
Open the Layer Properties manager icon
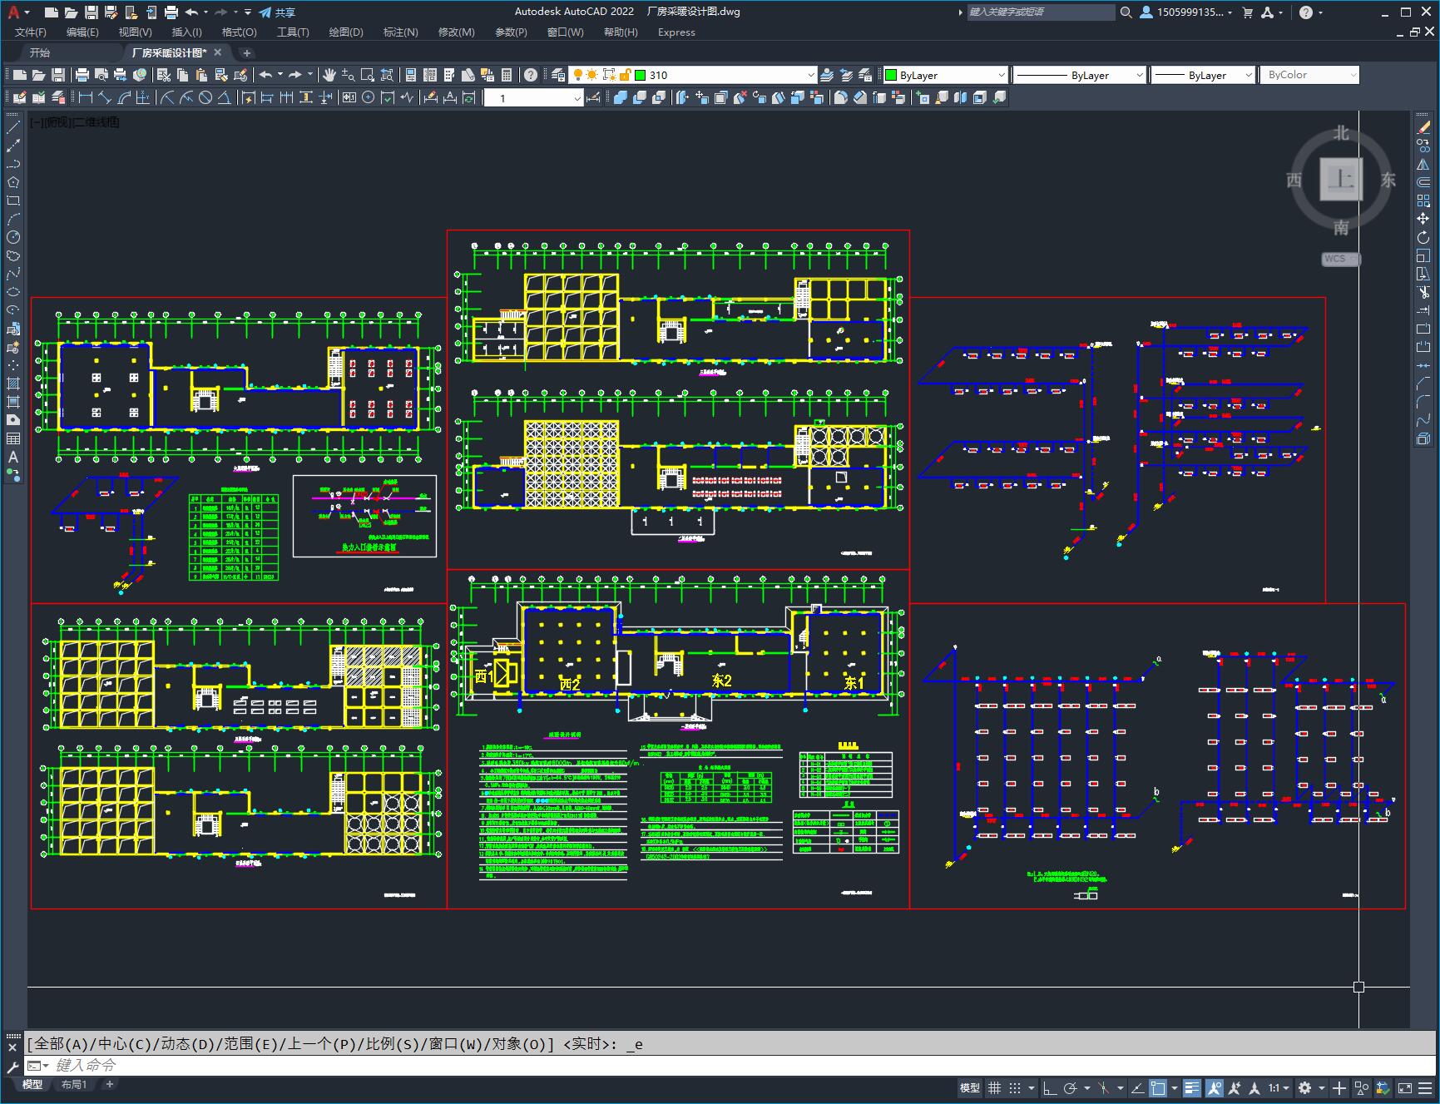[x=558, y=75]
